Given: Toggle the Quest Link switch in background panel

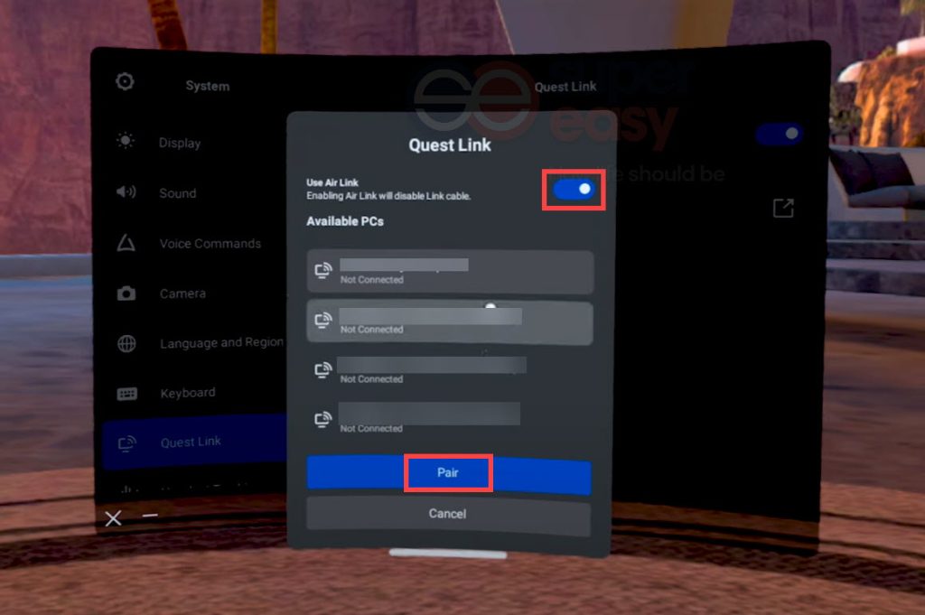Looking at the screenshot, I should 779,135.
